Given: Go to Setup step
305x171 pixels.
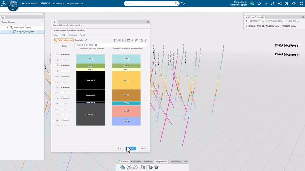Looking at the screenshot, I should click(56, 35).
